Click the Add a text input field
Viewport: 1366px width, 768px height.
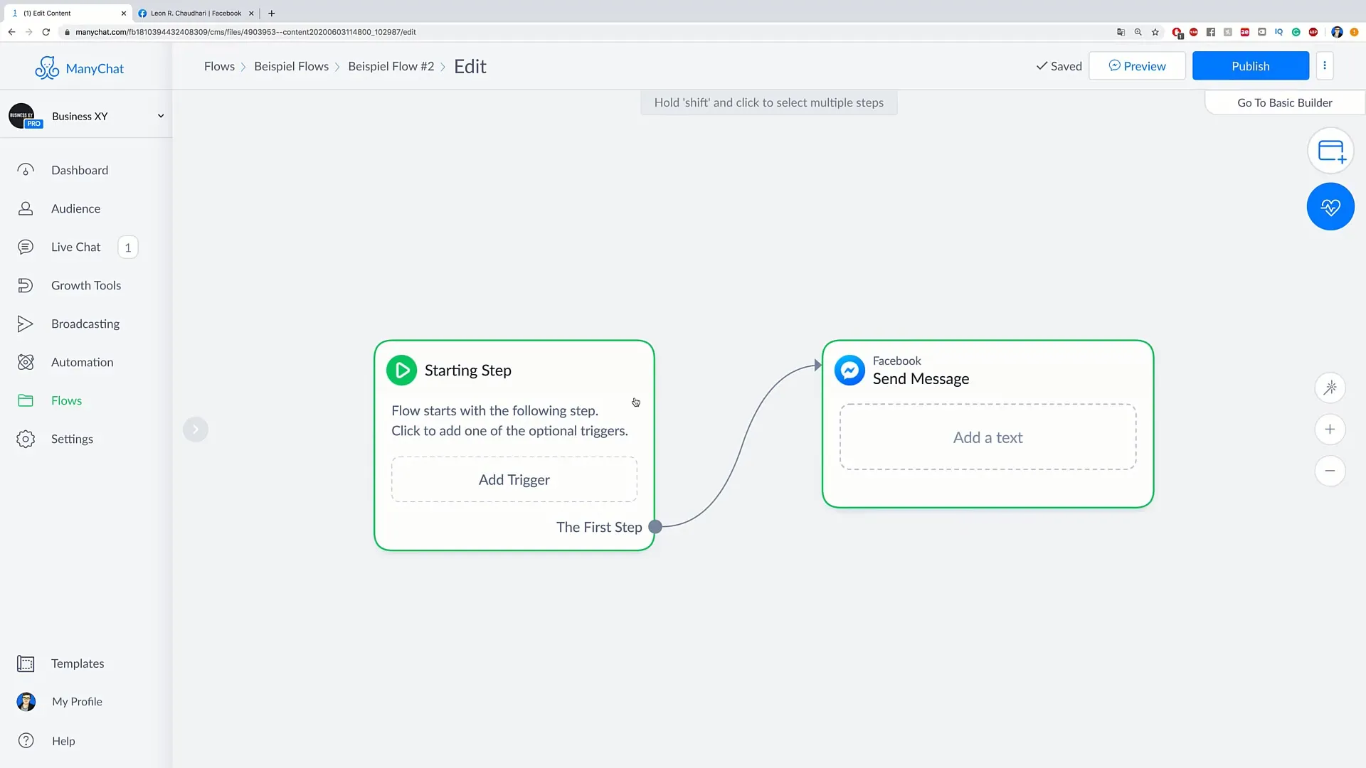tap(988, 436)
